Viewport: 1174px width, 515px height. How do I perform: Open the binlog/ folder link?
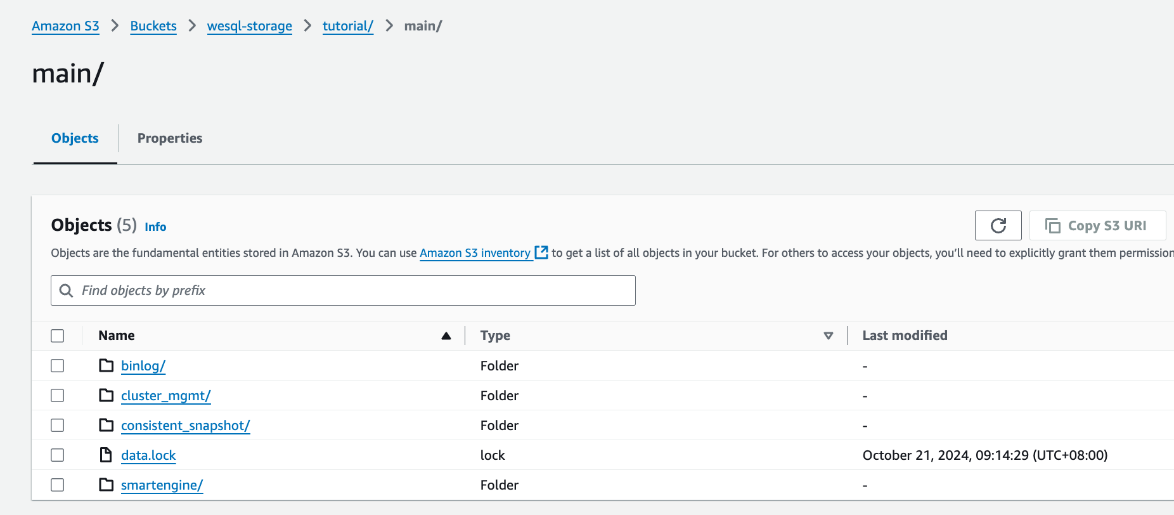[143, 366]
